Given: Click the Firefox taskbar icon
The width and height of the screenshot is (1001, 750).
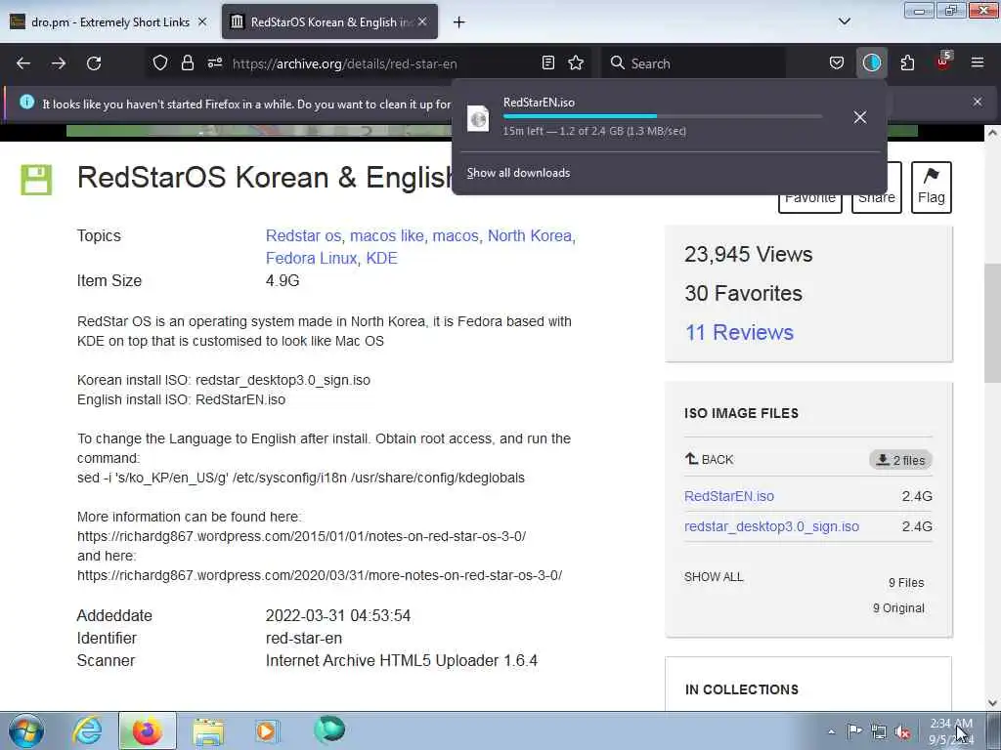Looking at the screenshot, I should (148, 731).
